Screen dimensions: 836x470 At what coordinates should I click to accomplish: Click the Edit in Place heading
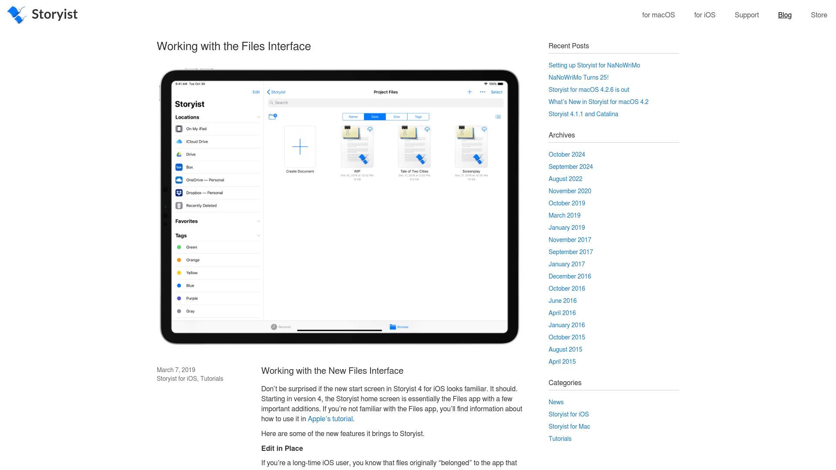(x=282, y=448)
